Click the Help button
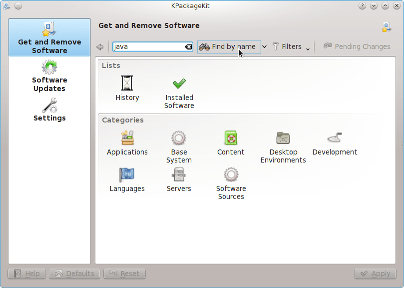 [x=27, y=273]
